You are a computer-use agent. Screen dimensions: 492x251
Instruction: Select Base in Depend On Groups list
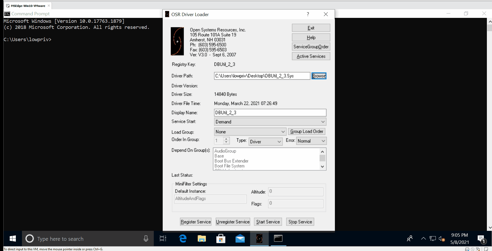pos(219,156)
